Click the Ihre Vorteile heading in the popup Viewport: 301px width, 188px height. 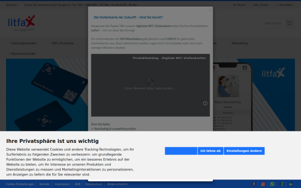[x=101, y=124]
